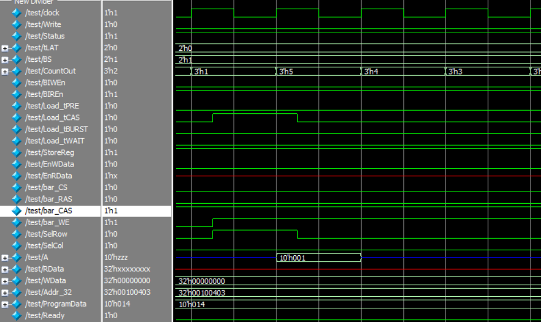Expand the /test/tLAT bus signal
Viewport: 541px width, 322px height.
[4, 47]
